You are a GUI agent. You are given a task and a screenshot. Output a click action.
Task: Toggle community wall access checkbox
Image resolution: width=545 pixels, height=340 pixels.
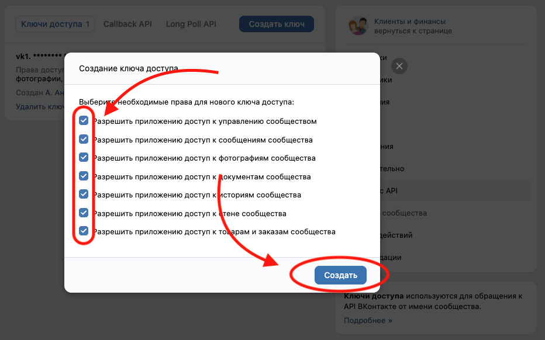(84, 213)
